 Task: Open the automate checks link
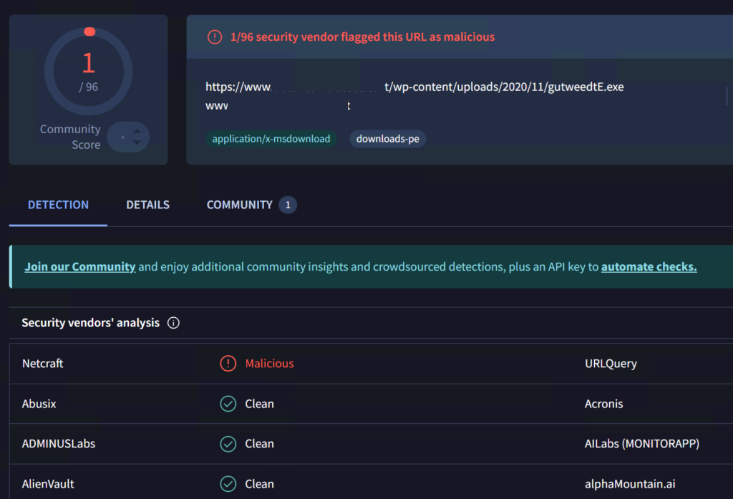[x=649, y=267]
